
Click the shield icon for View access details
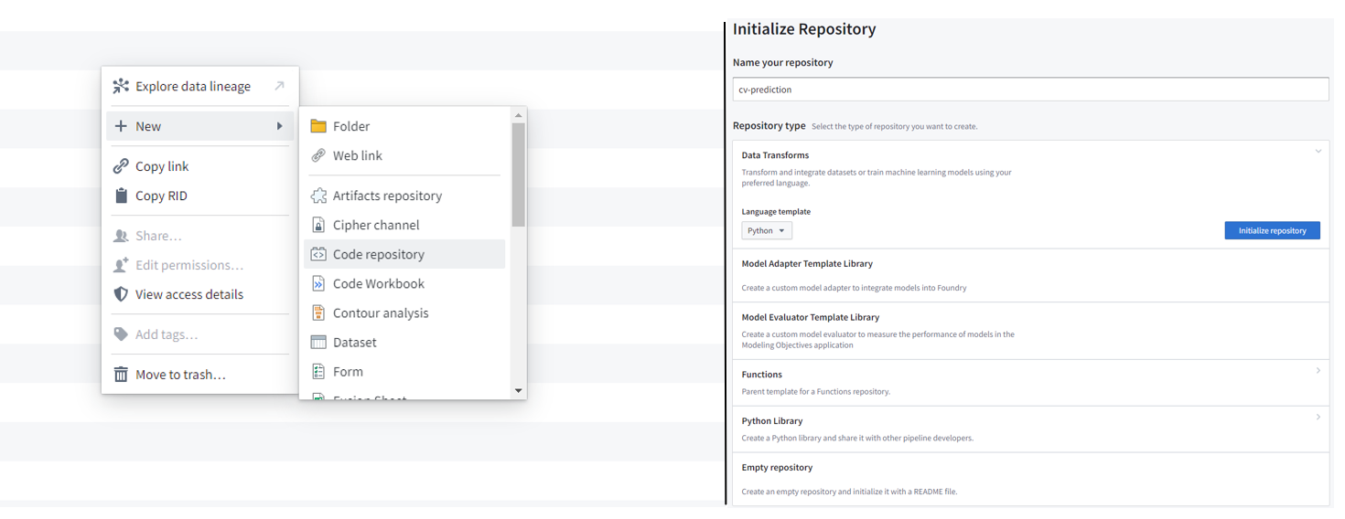pos(121,294)
